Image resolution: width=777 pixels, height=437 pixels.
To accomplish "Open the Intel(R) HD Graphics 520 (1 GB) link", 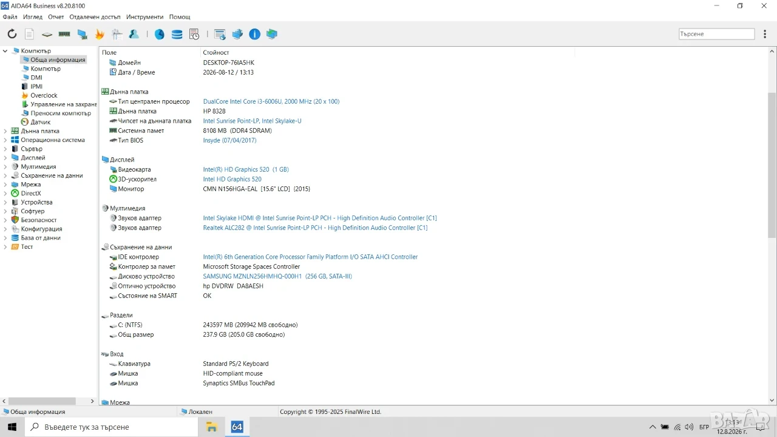I will (x=246, y=169).
